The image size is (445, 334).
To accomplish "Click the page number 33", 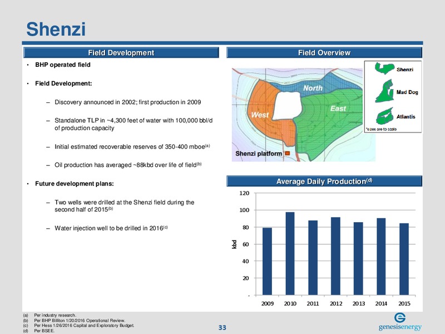I will (222, 327).
